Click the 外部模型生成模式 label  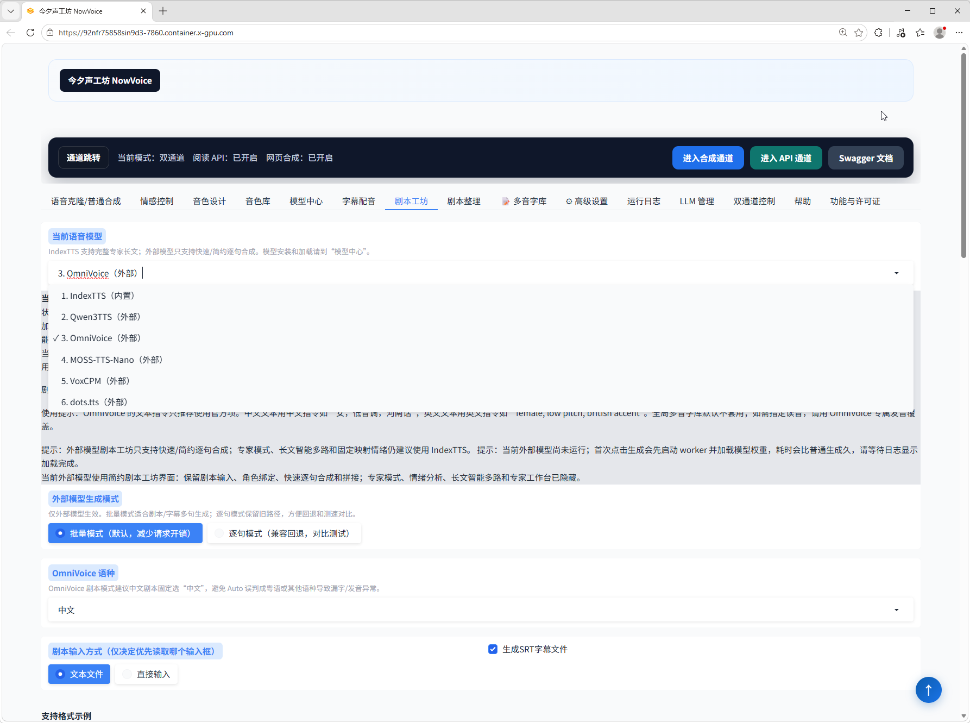pyautogui.click(x=85, y=499)
